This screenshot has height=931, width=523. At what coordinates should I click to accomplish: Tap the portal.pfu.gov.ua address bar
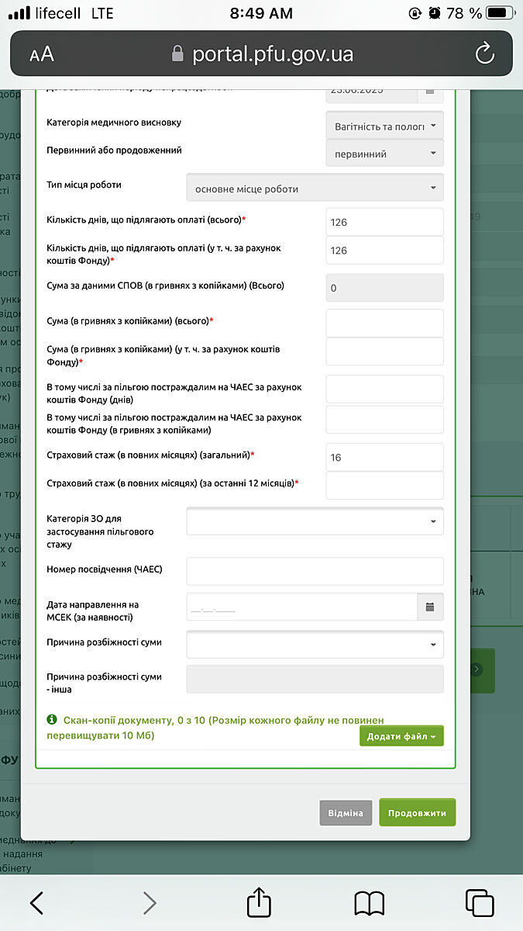(262, 54)
